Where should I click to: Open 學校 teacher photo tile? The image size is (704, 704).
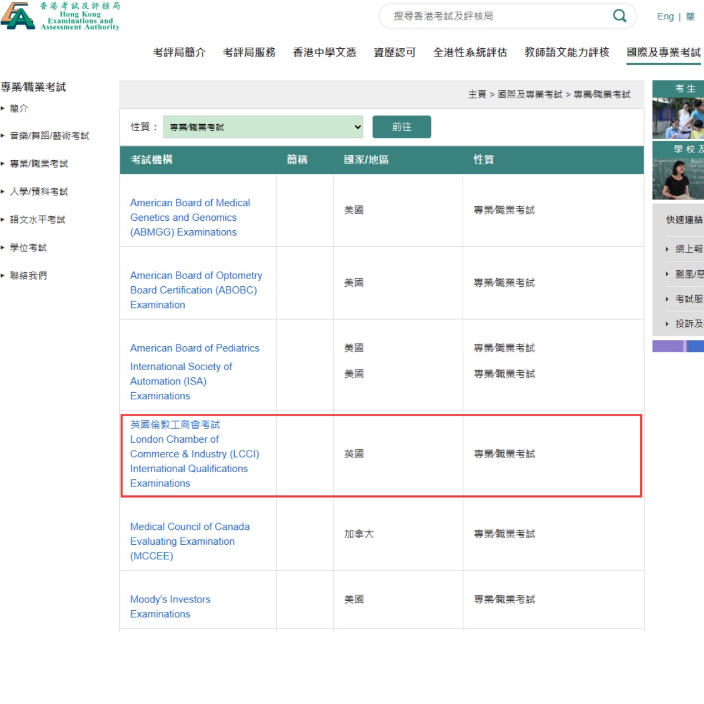click(x=678, y=170)
